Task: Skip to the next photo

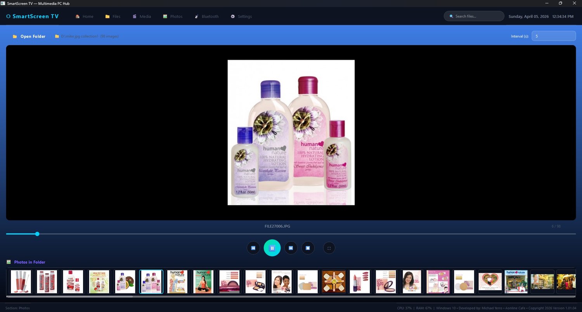Action: (291, 248)
